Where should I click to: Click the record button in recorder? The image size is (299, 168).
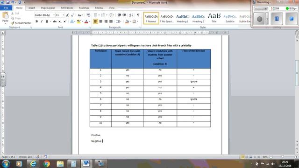click(x=259, y=19)
